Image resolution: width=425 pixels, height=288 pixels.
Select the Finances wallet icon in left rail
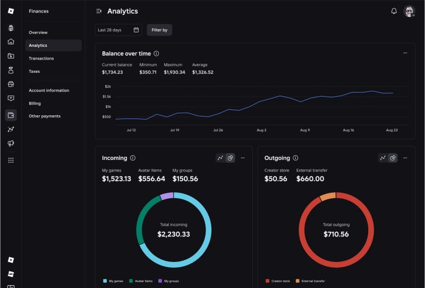pos(11,115)
